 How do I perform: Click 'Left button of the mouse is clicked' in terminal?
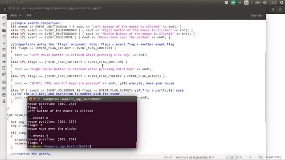(x=60, y=111)
